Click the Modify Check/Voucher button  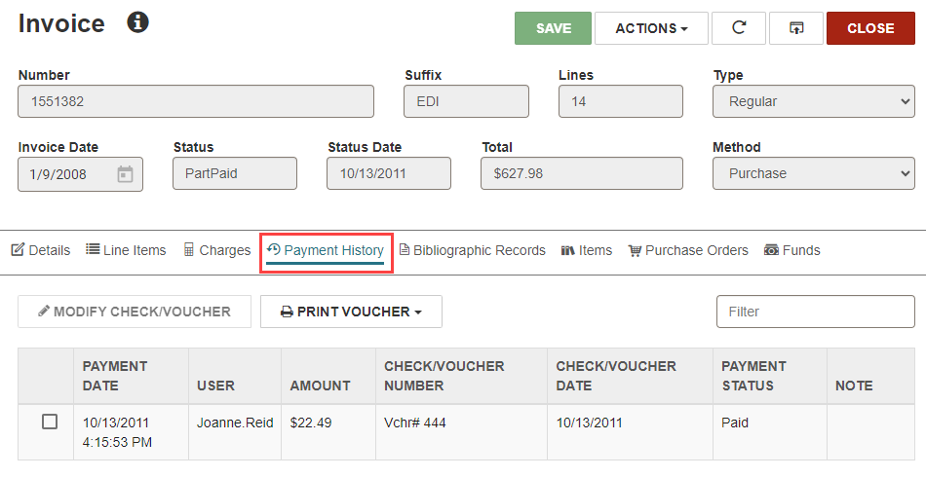point(135,312)
